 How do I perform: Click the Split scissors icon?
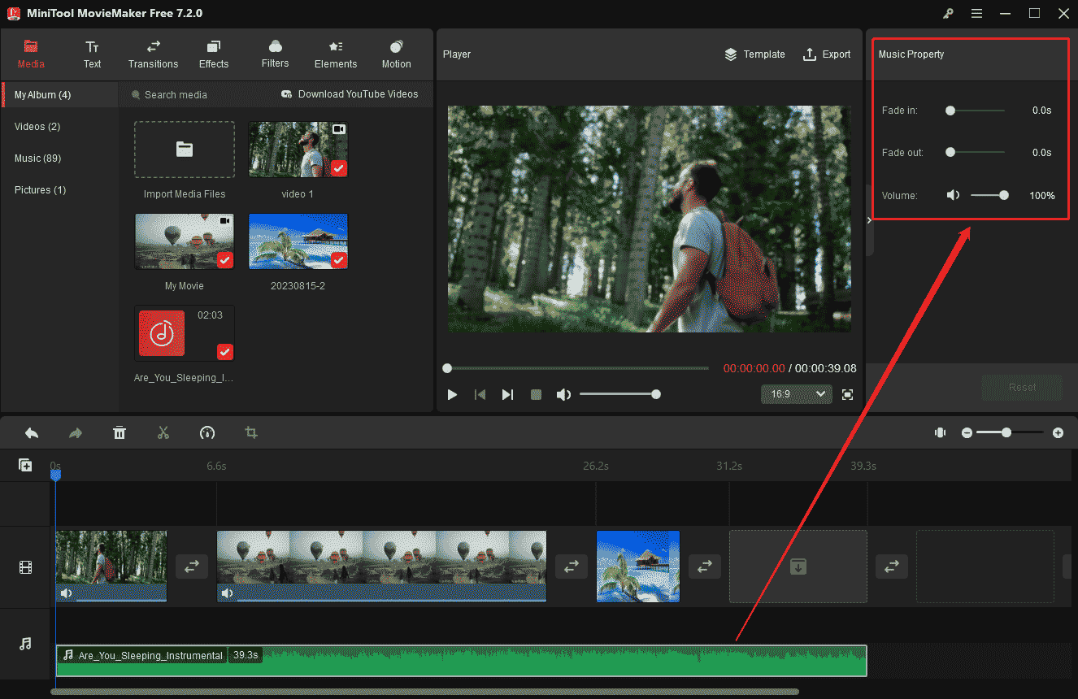(x=163, y=433)
